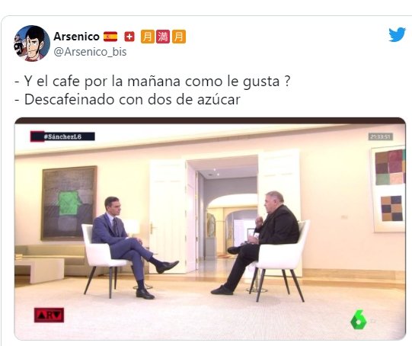
Task: Click the man in the blue suit
Action: click(132, 247)
